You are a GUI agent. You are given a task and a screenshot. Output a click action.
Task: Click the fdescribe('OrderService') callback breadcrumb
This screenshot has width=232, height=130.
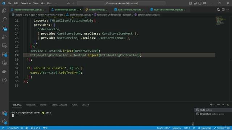pos(114,15)
